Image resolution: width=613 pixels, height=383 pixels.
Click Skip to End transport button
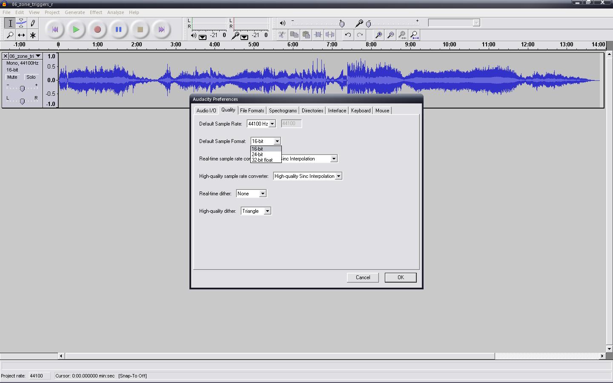point(161,29)
